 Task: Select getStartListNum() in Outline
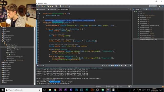coord(146,27)
